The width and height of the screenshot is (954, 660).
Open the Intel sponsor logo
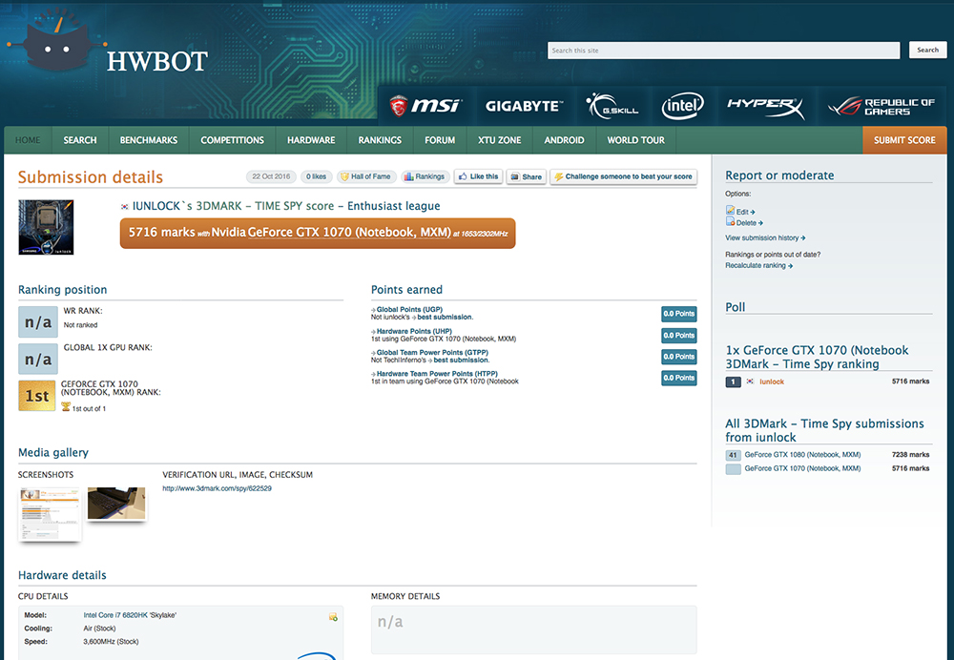[683, 106]
